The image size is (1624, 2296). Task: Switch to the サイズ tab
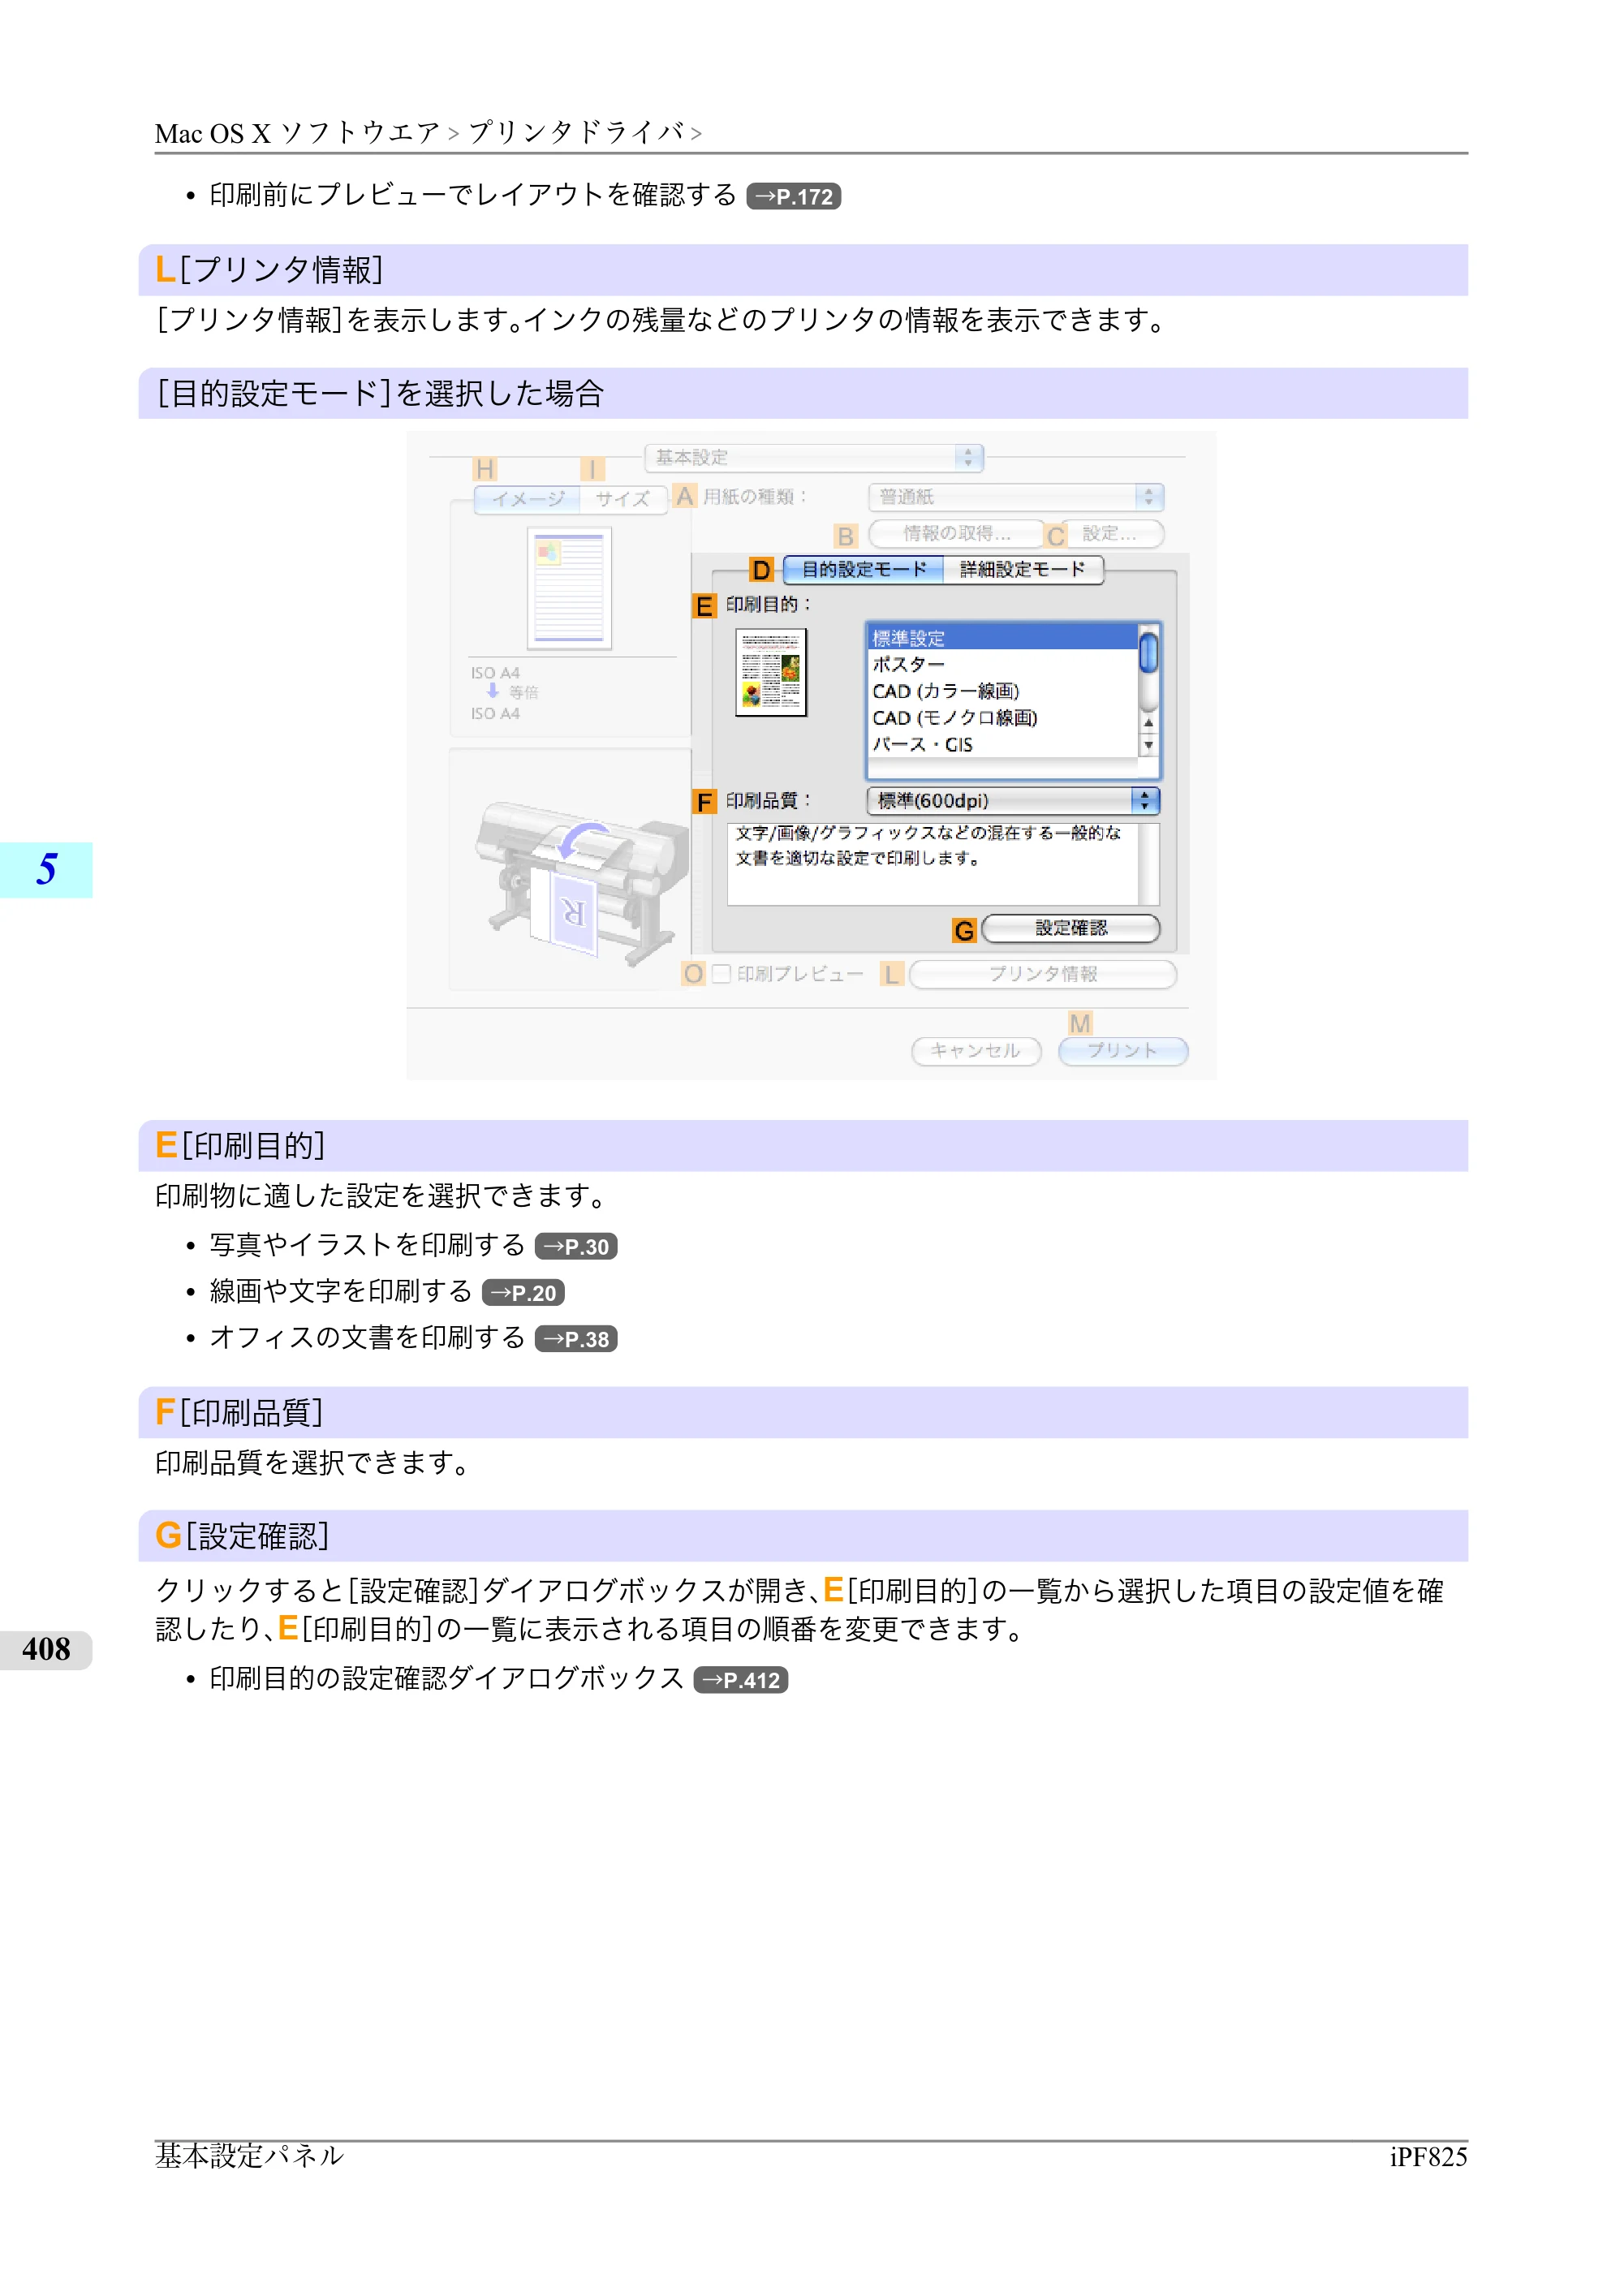coord(623,498)
